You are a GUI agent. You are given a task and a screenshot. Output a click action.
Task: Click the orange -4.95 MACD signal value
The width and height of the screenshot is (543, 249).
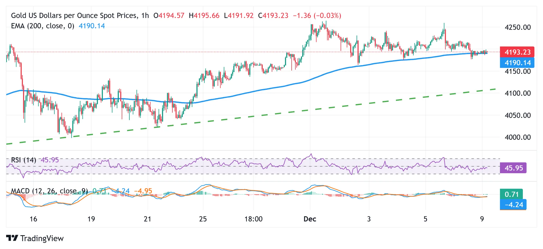pos(143,191)
